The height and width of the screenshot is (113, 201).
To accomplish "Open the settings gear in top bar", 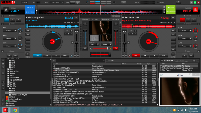I will pyautogui.click(x=178, y=2).
